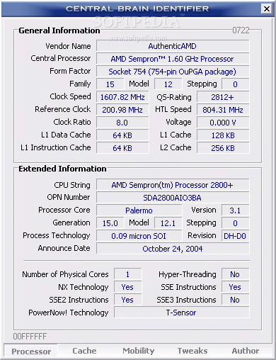Click the Generation value 15.0

[x=110, y=223]
